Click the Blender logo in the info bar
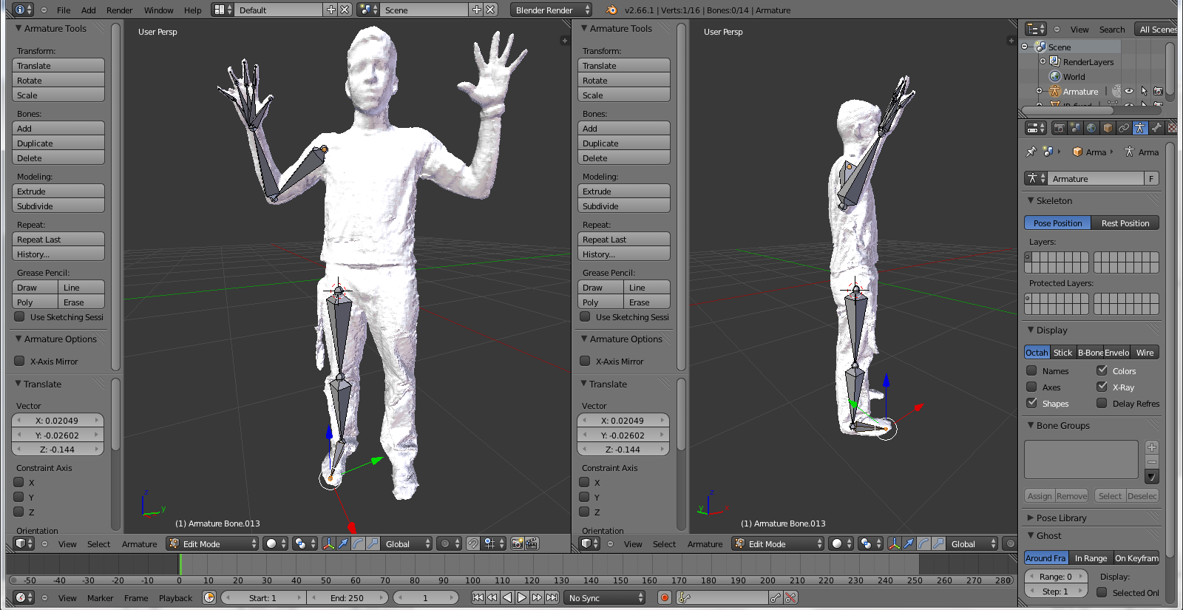The image size is (1183, 610). [611, 10]
